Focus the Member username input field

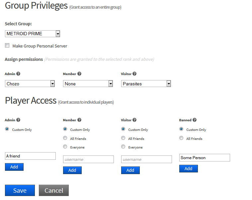[x=88, y=159]
